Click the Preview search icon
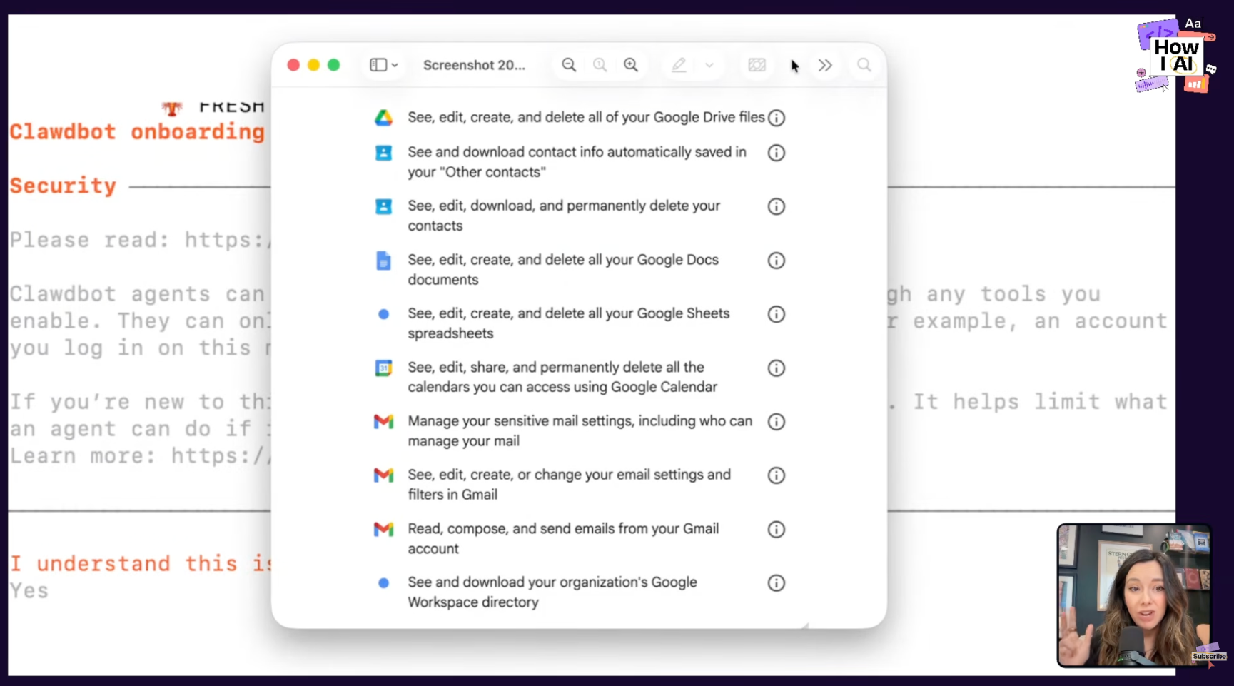1234x686 pixels. point(864,65)
